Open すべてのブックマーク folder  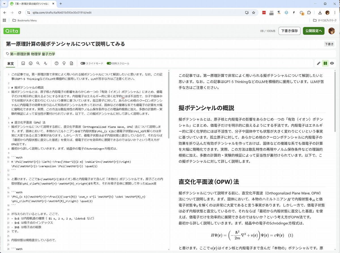325,20
